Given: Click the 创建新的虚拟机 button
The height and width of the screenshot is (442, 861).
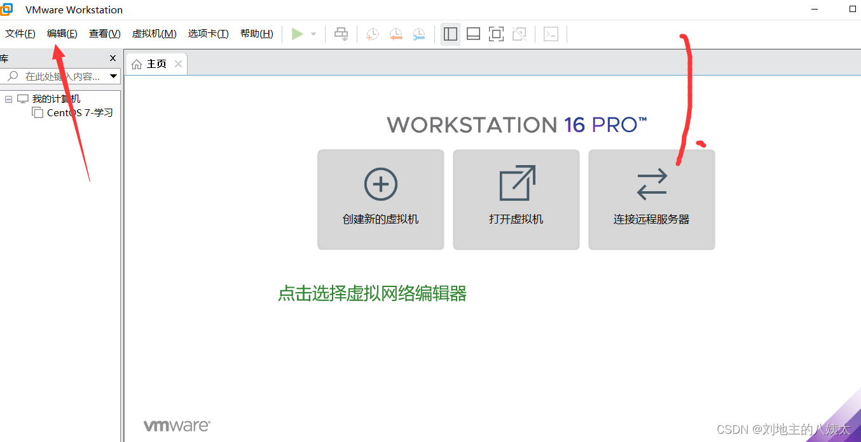Looking at the screenshot, I should 381,199.
